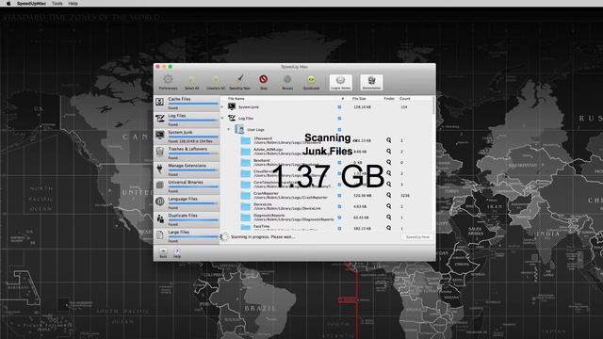Select Duplicate Files in the sidebar

coord(187,219)
